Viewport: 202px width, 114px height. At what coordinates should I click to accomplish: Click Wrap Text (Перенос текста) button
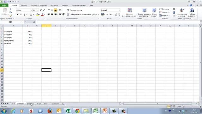pos(74,10)
